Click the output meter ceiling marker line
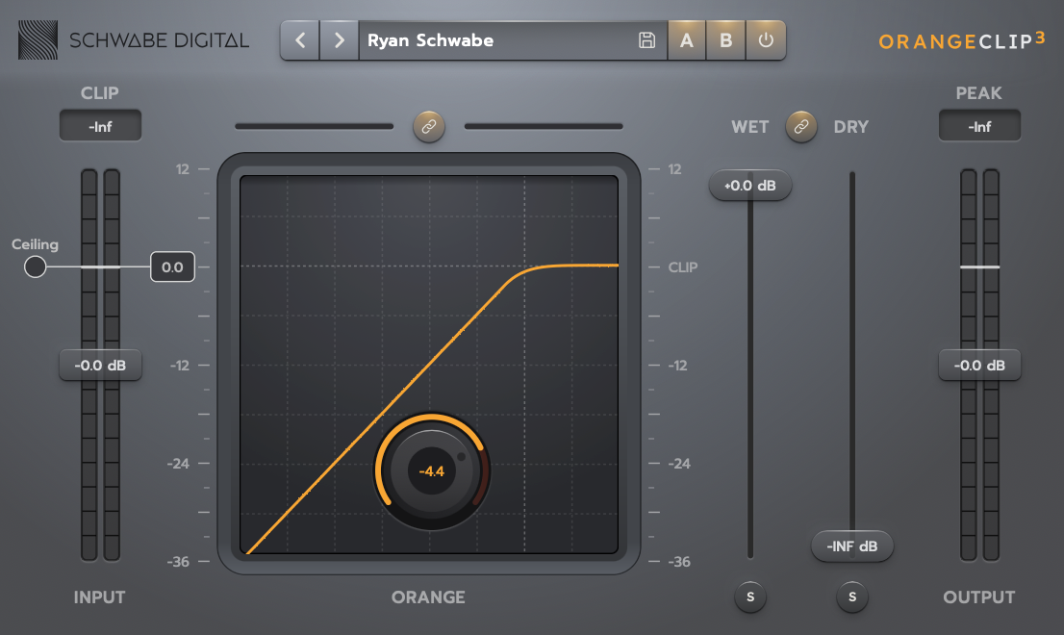Viewport: 1064px width, 635px height. 980,267
